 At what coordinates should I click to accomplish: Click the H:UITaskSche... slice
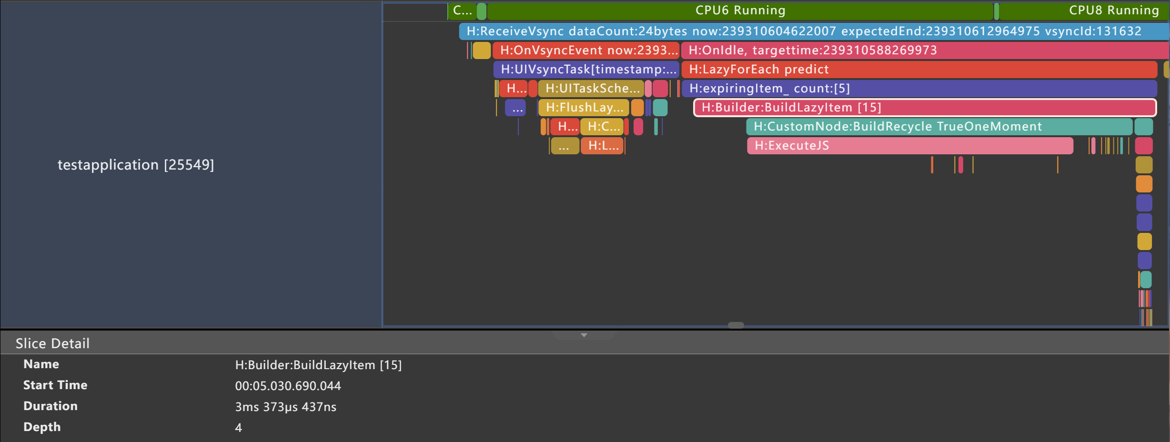(591, 89)
